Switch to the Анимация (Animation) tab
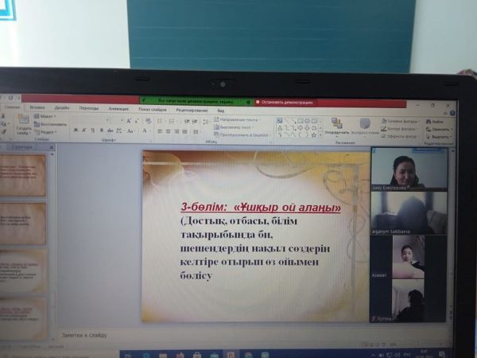Image resolution: width=477 pixels, height=358 pixels. [x=118, y=108]
